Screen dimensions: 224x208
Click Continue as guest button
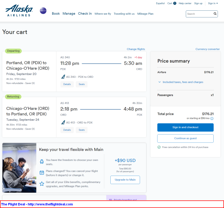pyautogui.click(x=186, y=138)
